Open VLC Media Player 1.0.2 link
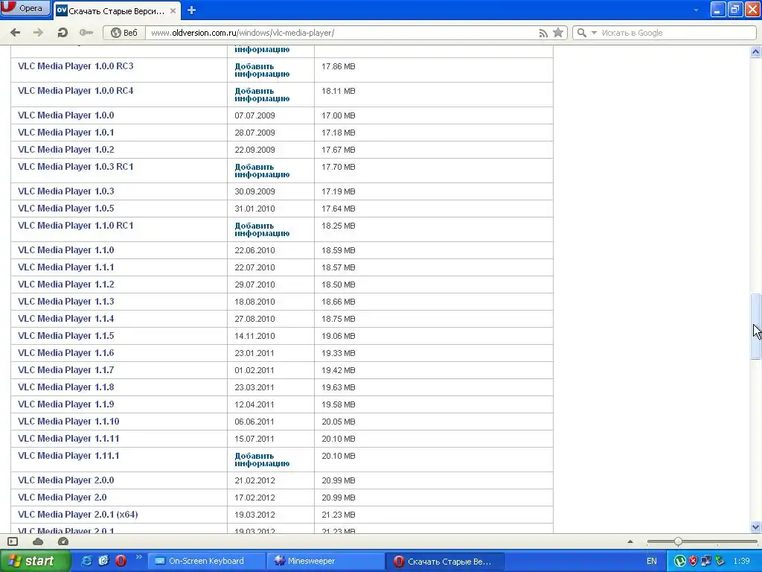Screen dimensions: 762x572 pyautogui.click(x=66, y=149)
